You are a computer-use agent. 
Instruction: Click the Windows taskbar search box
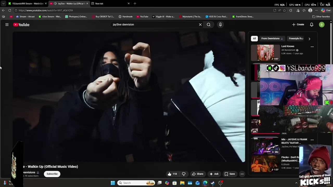[x=136, y=183]
